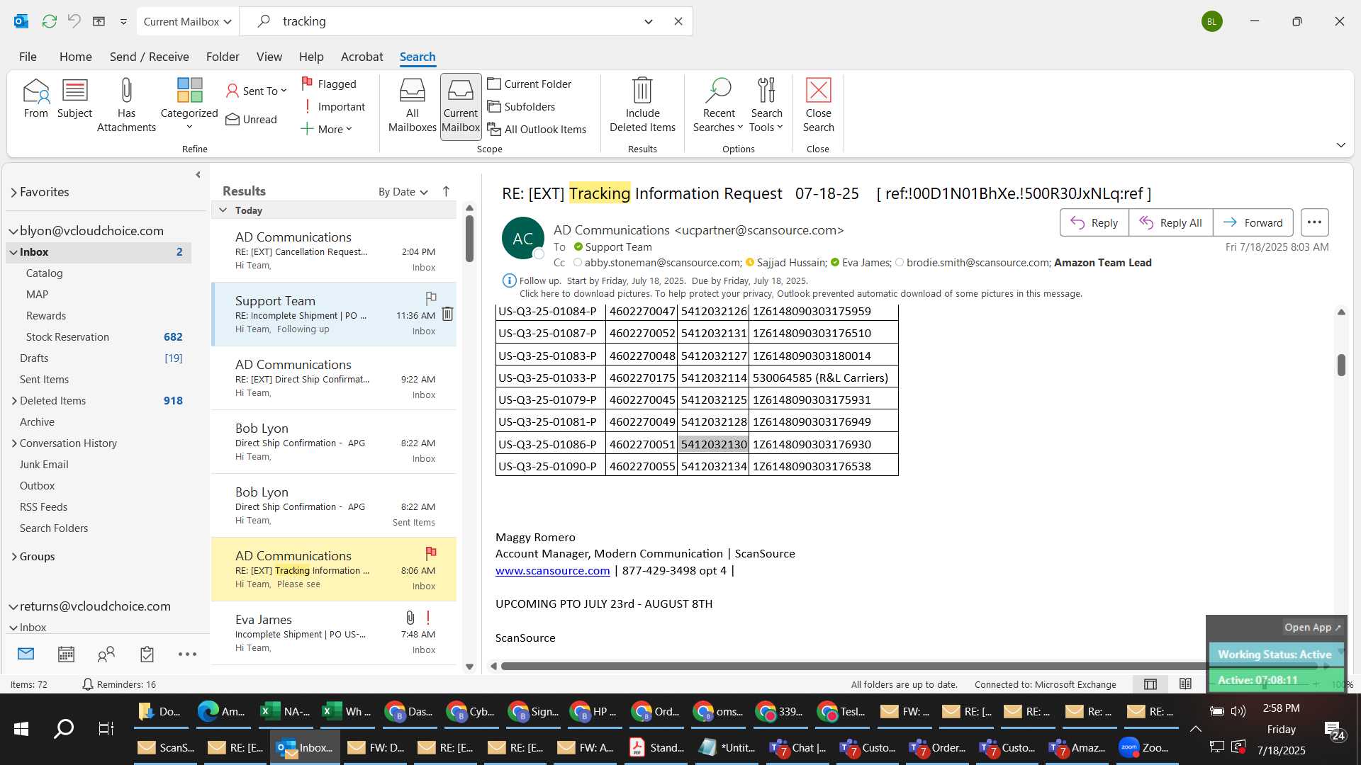Reply to the email
Image resolution: width=1361 pixels, height=765 pixels.
1094,222
